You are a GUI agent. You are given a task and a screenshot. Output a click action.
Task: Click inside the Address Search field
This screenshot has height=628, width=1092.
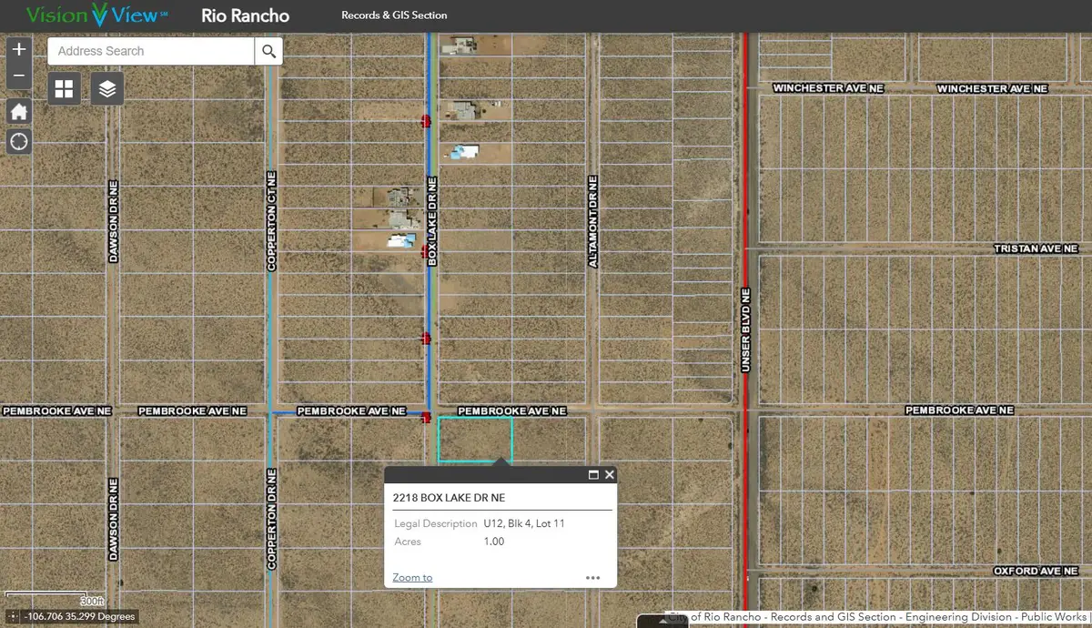tap(150, 51)
